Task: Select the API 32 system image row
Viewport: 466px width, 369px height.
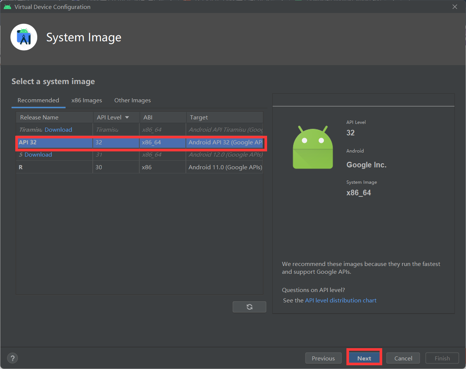Action: coord(139,142)
